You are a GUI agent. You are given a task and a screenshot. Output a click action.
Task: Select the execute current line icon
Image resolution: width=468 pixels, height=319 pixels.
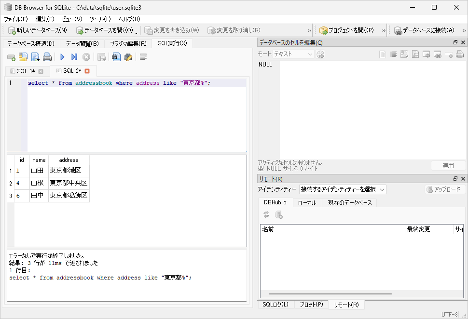coord(75,57)
